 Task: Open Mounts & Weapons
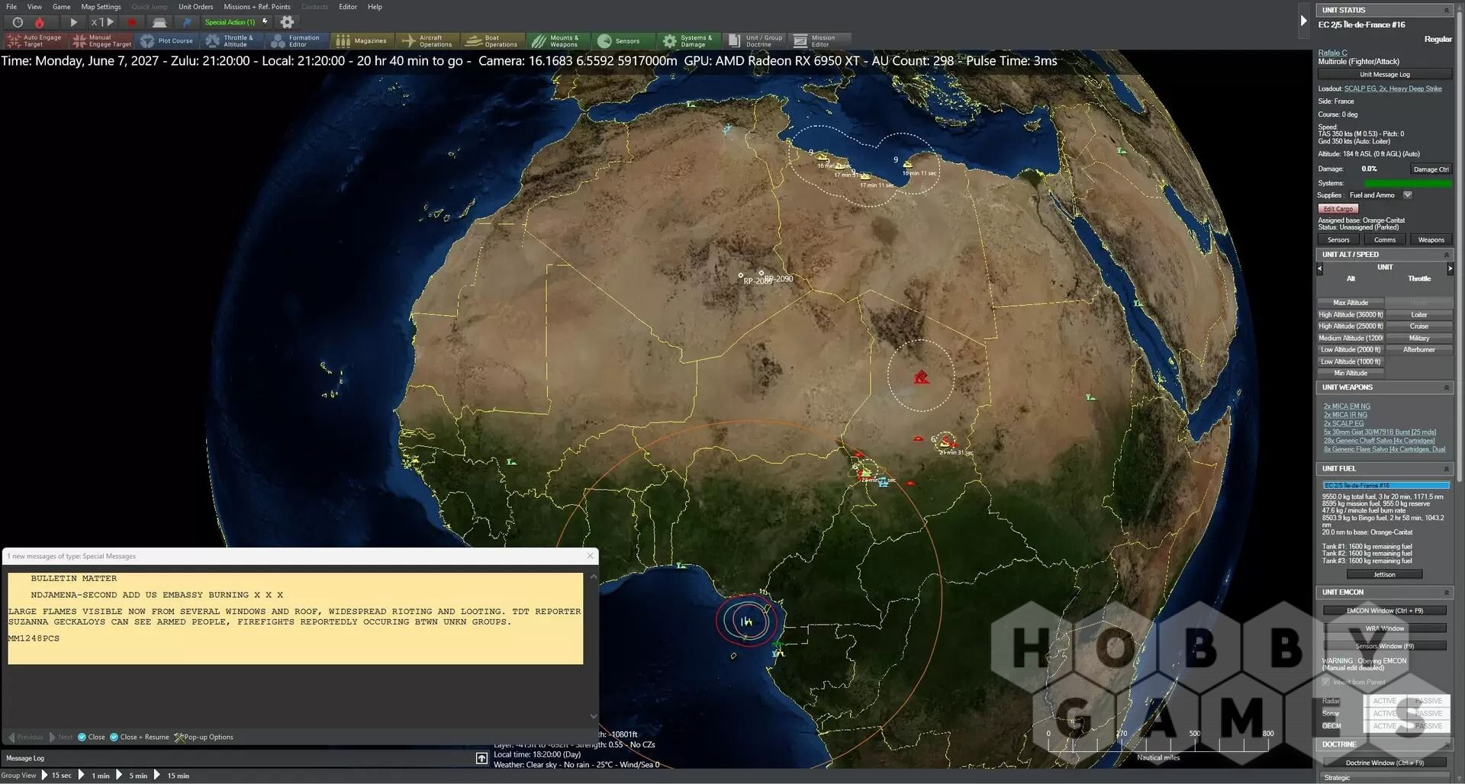[560, 40]
